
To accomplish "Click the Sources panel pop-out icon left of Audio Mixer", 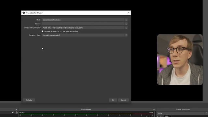I will pyautogui.click(x=16, y=110).
